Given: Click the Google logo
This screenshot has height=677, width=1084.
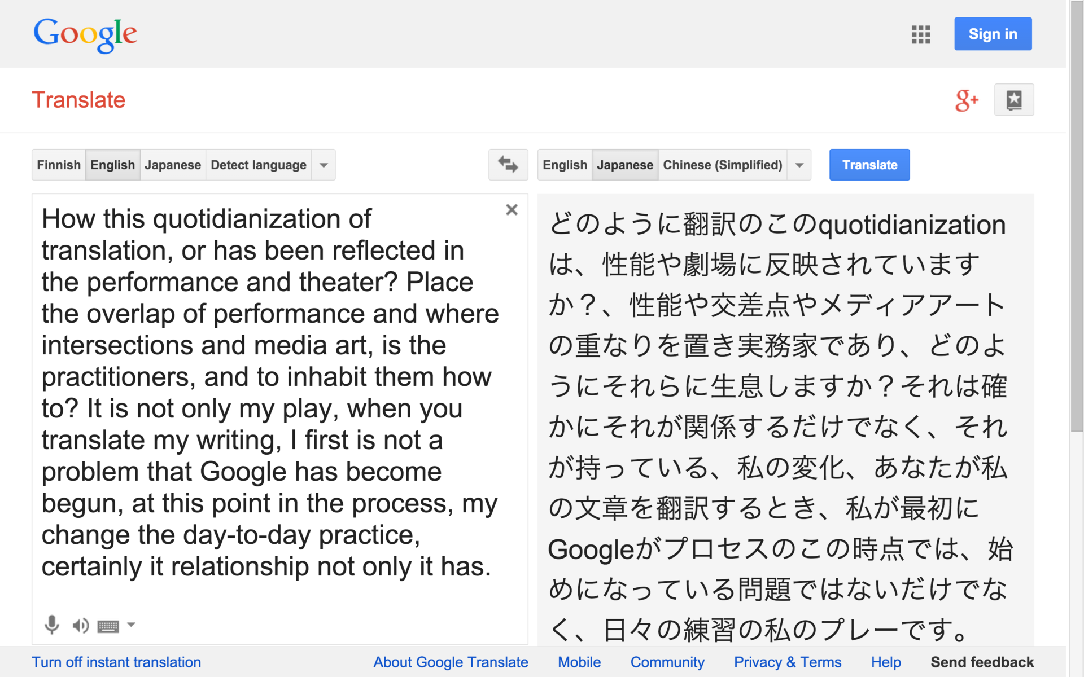Looking at the screenshot, I should 85,34.
